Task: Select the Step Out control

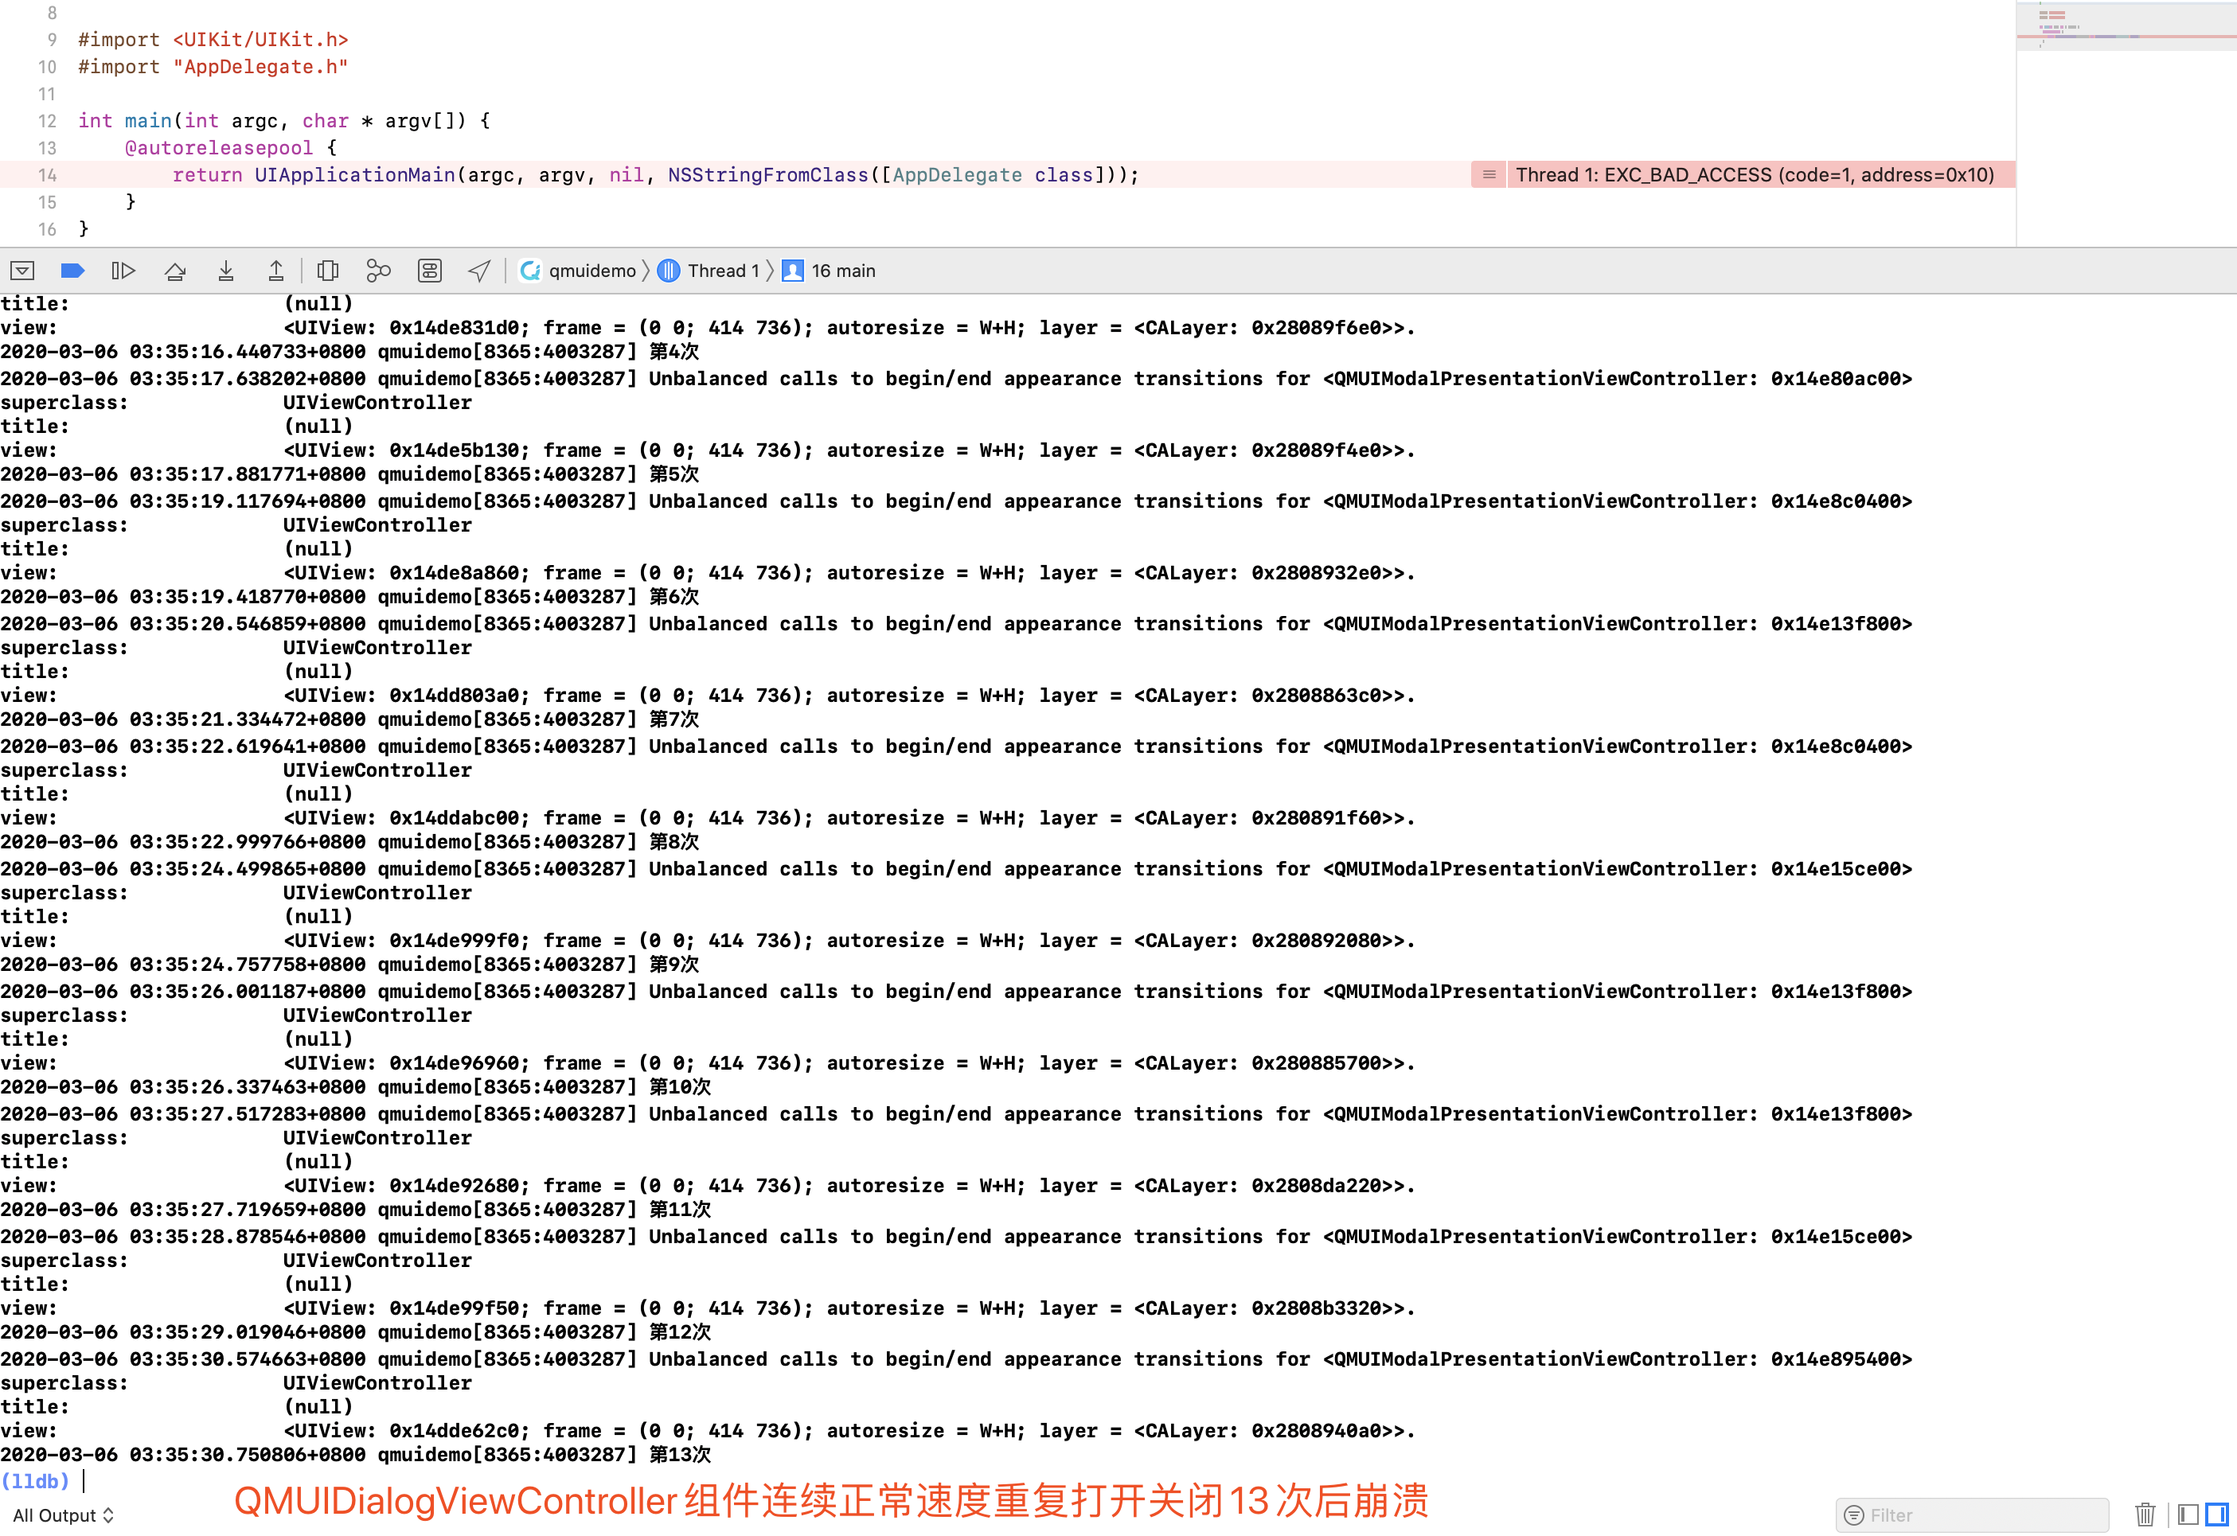Action: click(276, 271)
